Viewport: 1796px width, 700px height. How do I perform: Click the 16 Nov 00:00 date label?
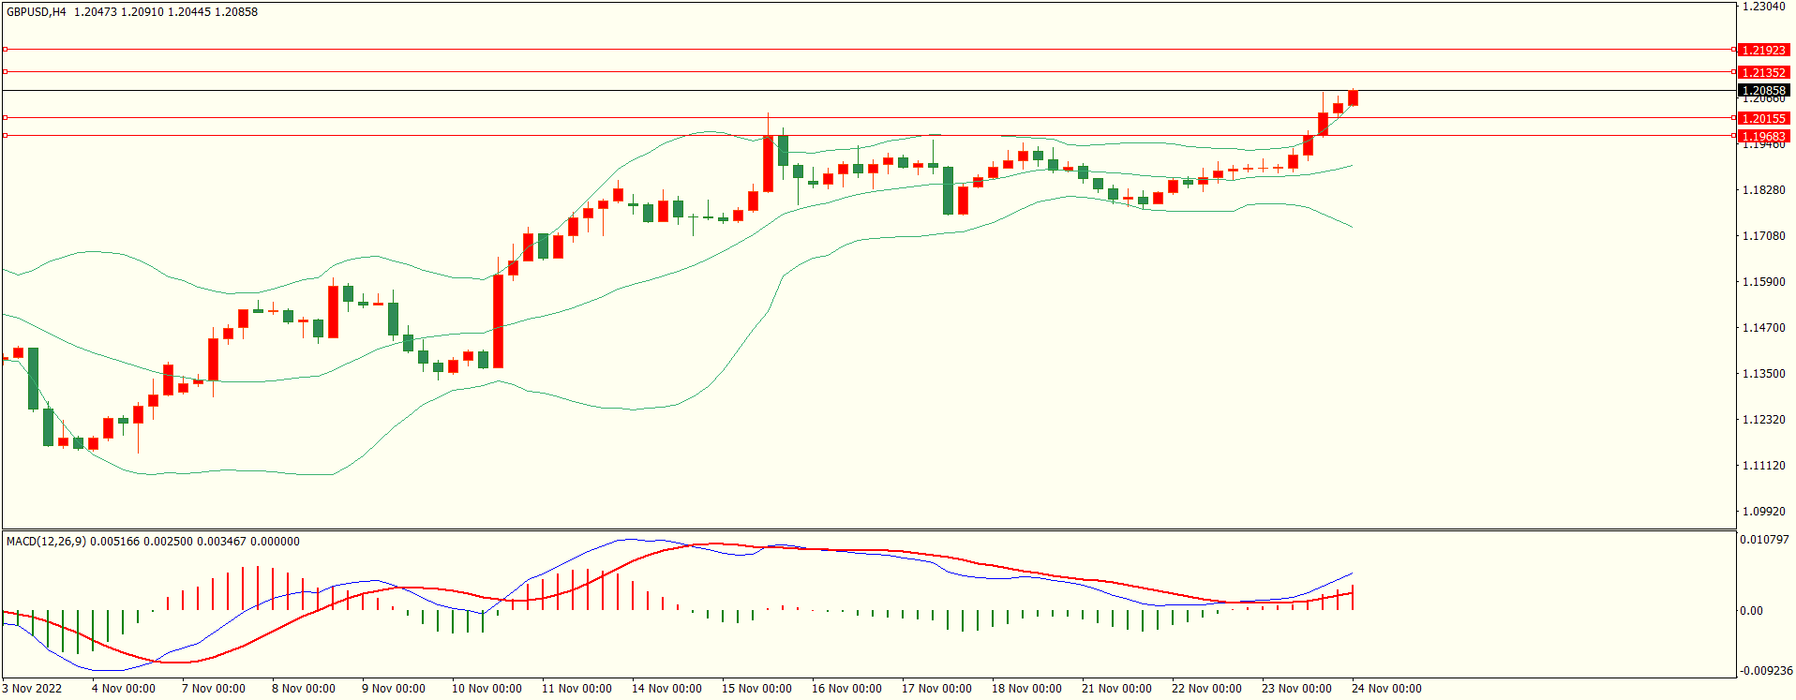click(846, 689)
